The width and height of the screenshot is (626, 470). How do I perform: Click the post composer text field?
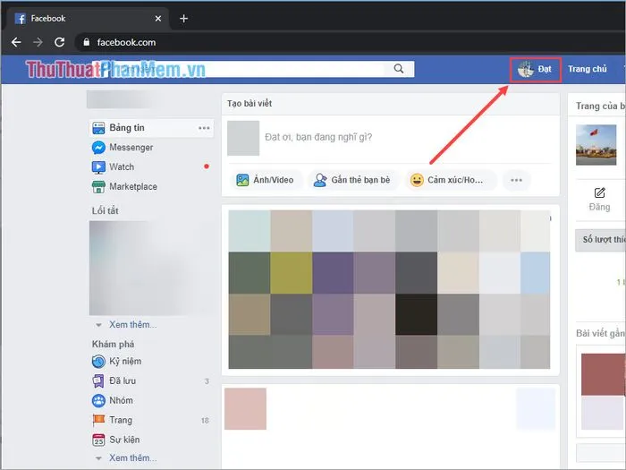[393, 137]
